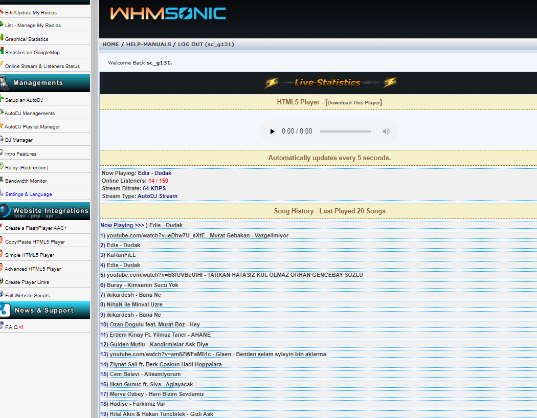The image size is (537, 418).
Task: Open Settings & Language
Action: pyautogui.click(x=29, y=194)
